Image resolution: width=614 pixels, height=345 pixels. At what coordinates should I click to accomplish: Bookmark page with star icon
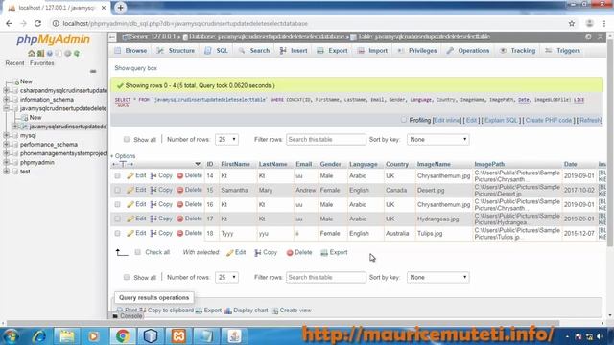[572, 23]
